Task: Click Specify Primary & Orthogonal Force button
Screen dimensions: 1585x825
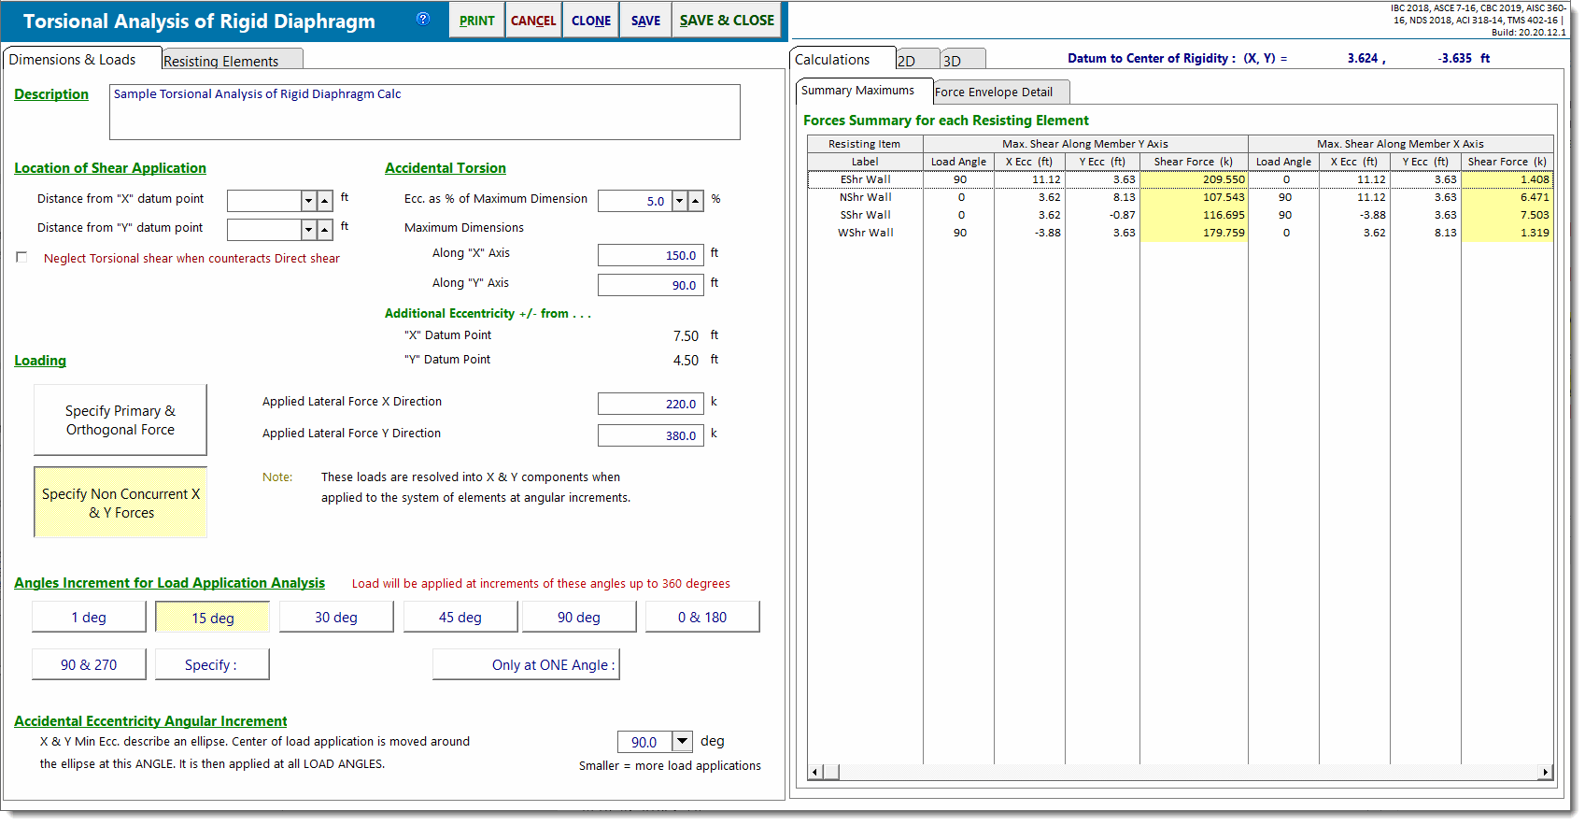Action: [120, 420]
